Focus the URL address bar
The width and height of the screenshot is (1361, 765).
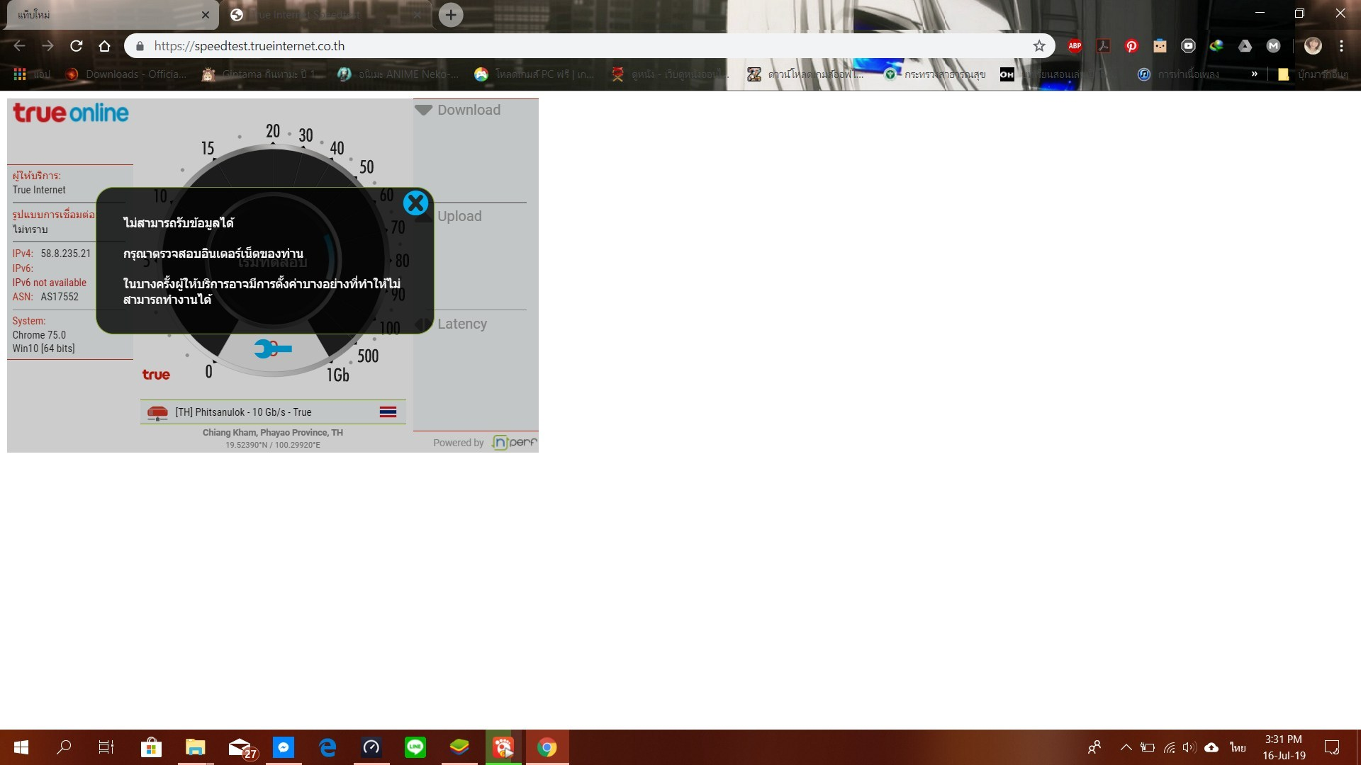click(x=588, y=46)
